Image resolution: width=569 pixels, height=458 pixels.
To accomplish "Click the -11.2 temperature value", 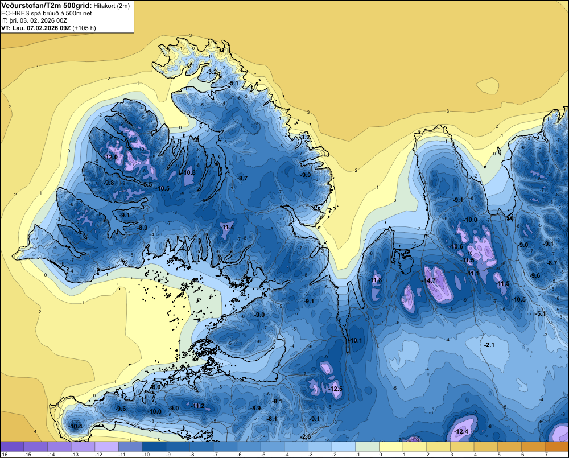I will [x=198, y=406].
